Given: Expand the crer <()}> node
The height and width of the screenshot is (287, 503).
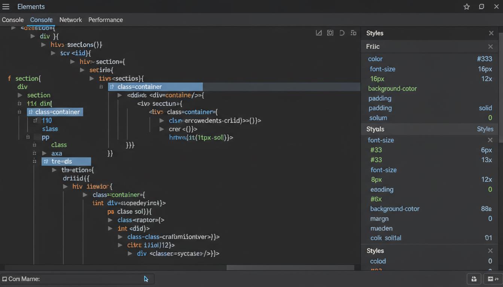Looking at the screenshot, I should (x=162, y=129).
